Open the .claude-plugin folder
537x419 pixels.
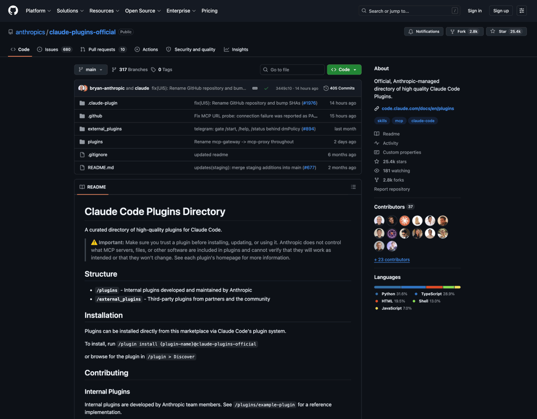[102, 103]
